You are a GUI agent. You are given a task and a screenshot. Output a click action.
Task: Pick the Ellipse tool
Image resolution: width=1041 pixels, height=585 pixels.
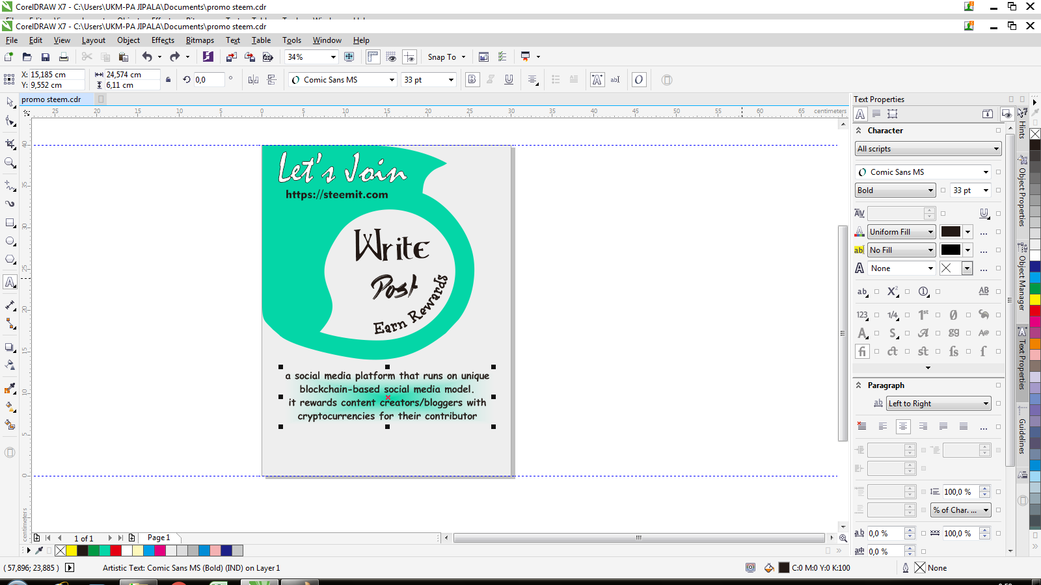click(10, 241)
